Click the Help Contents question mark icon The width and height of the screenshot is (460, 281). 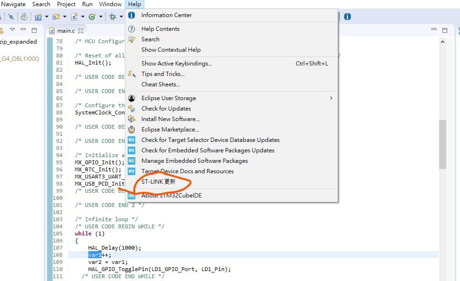131,29
